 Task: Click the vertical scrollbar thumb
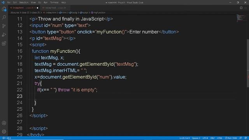point(248,63)
